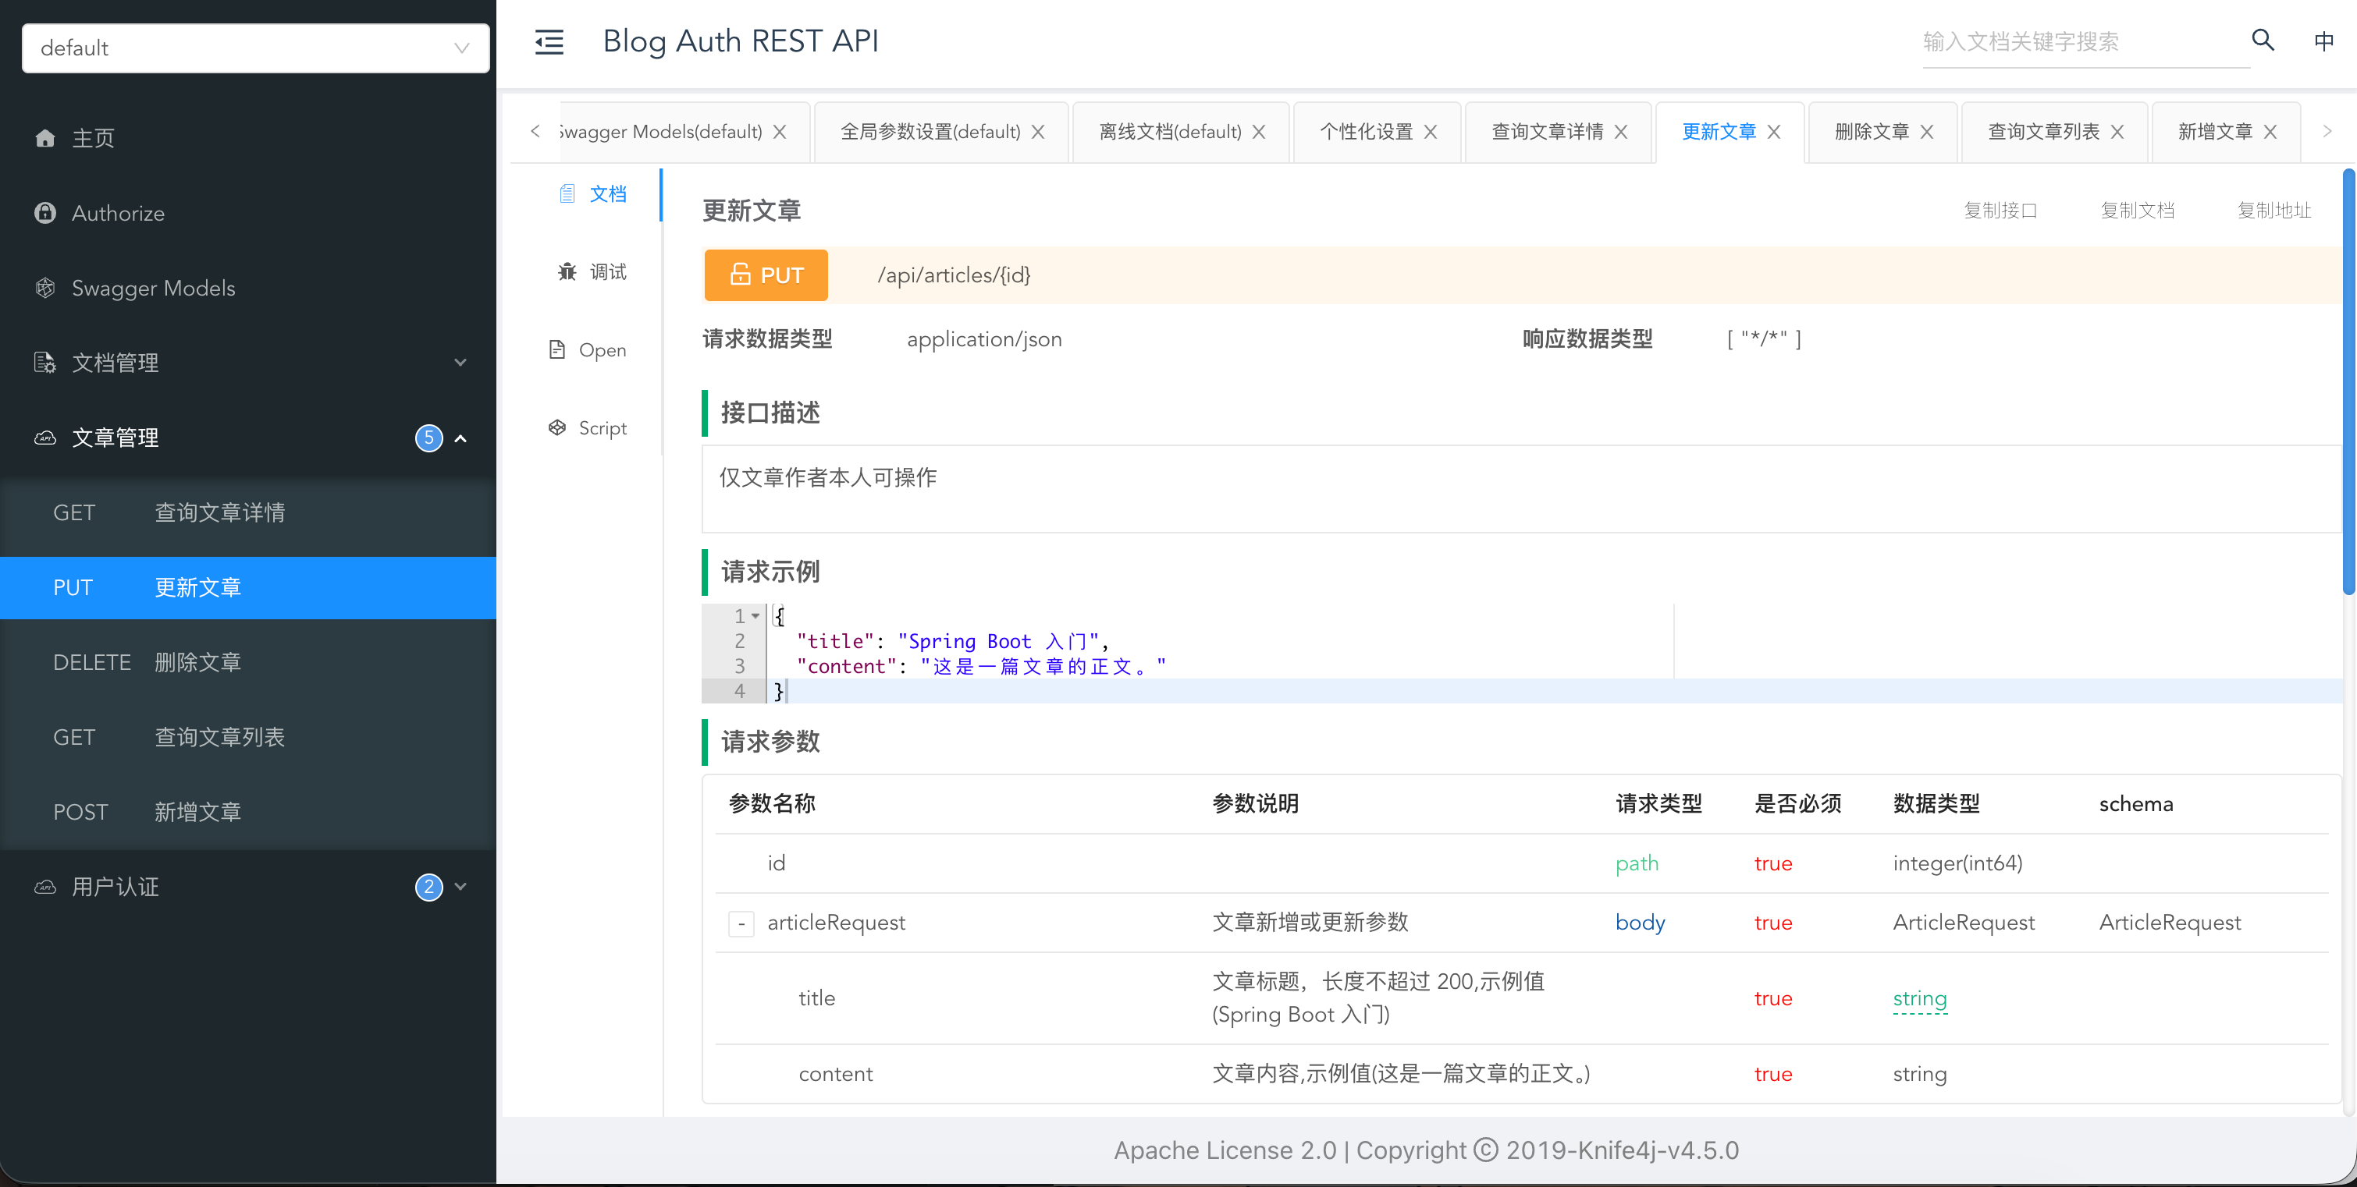Screen dimensions: 2357x1187
Task: Select PUT 更新文章 in sidebar
Action: coord(248,588)
